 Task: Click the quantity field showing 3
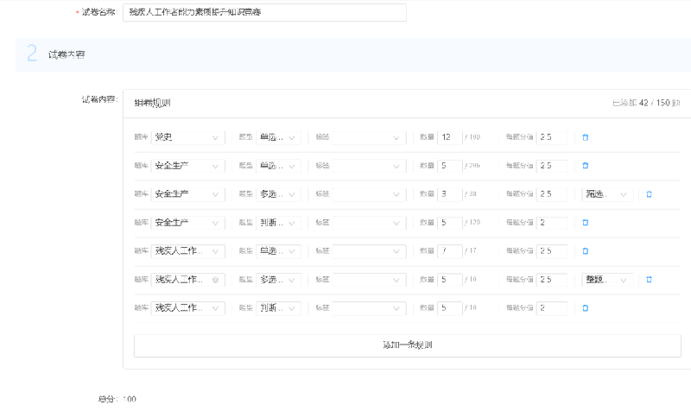point(450,194)
